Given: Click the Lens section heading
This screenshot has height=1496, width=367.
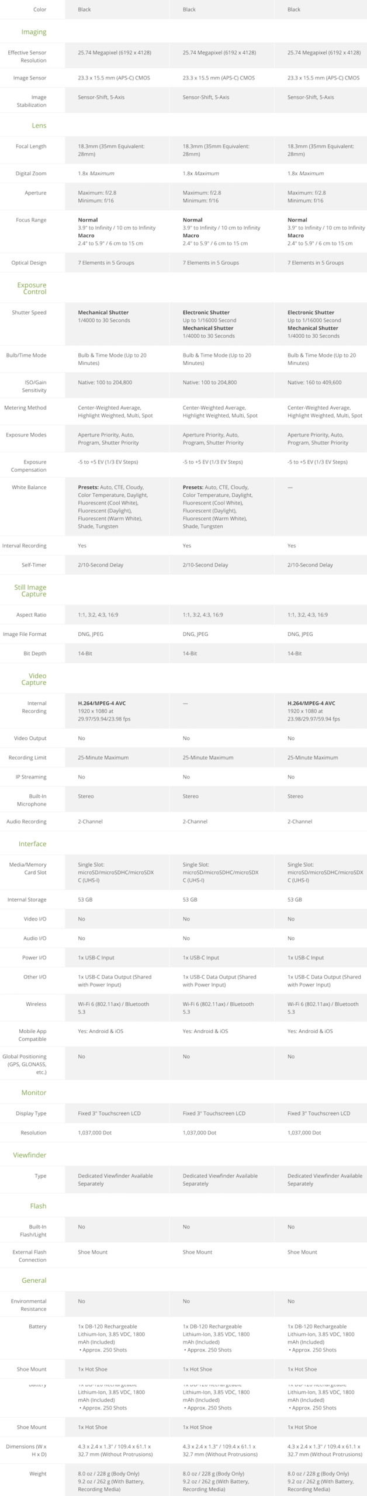Looking at the screenshot, I should (39, 126).
